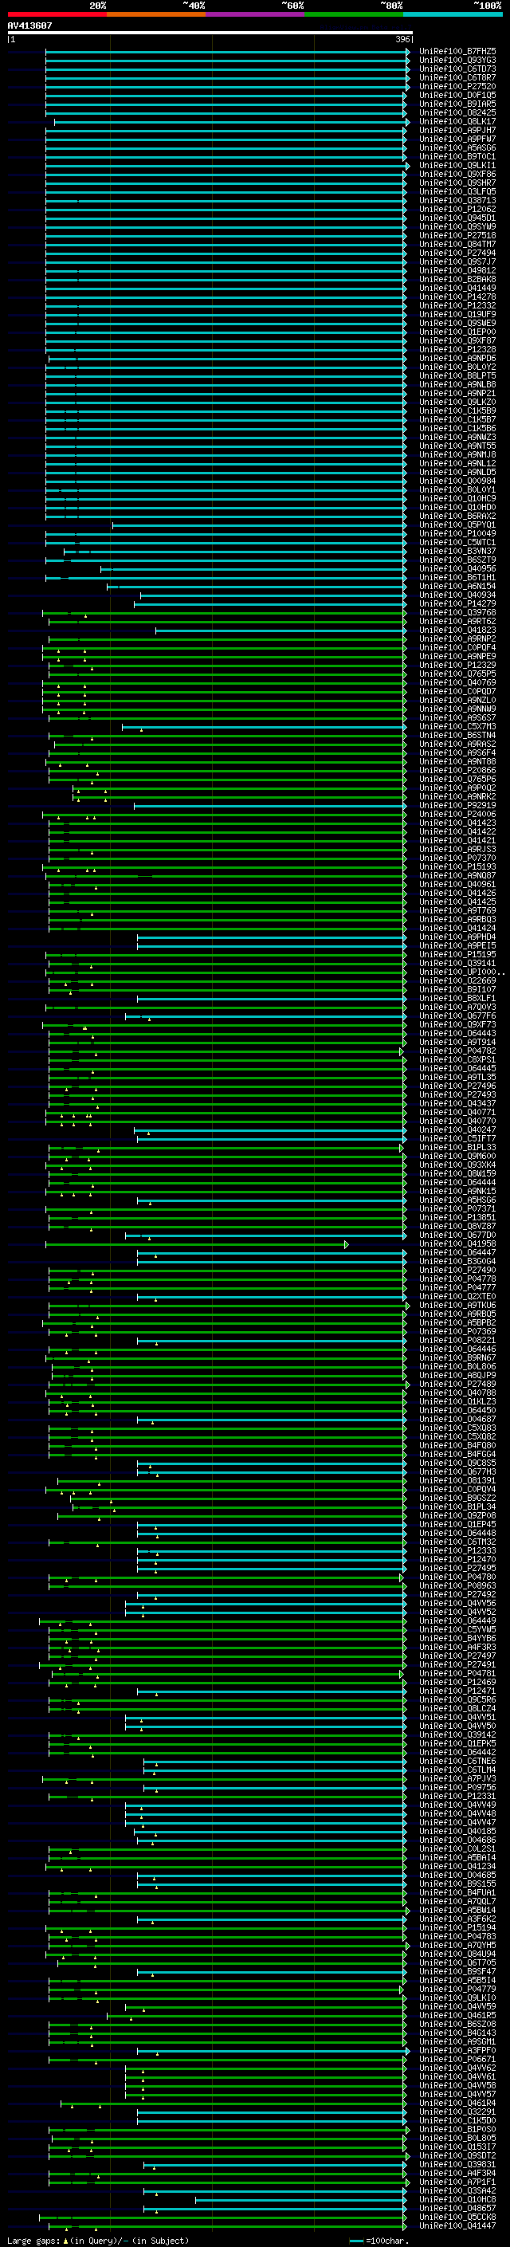
Task: Click the 396 query length label
Action: click(402, 39)
